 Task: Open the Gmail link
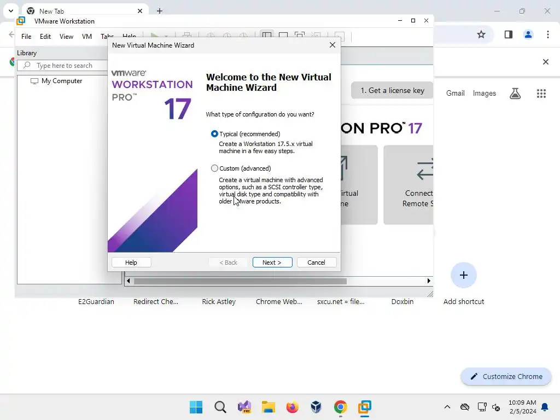tap(456, 93)
